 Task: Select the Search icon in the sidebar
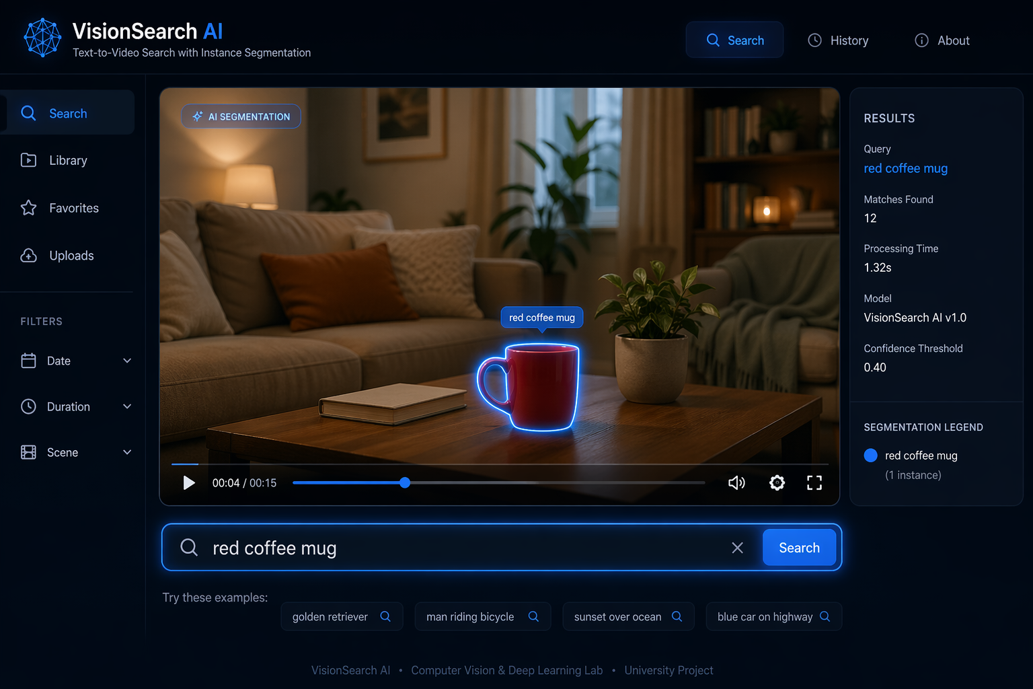tap(28, 113)
